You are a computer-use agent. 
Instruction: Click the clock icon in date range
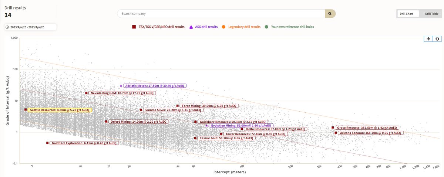[x=8, y=27]
